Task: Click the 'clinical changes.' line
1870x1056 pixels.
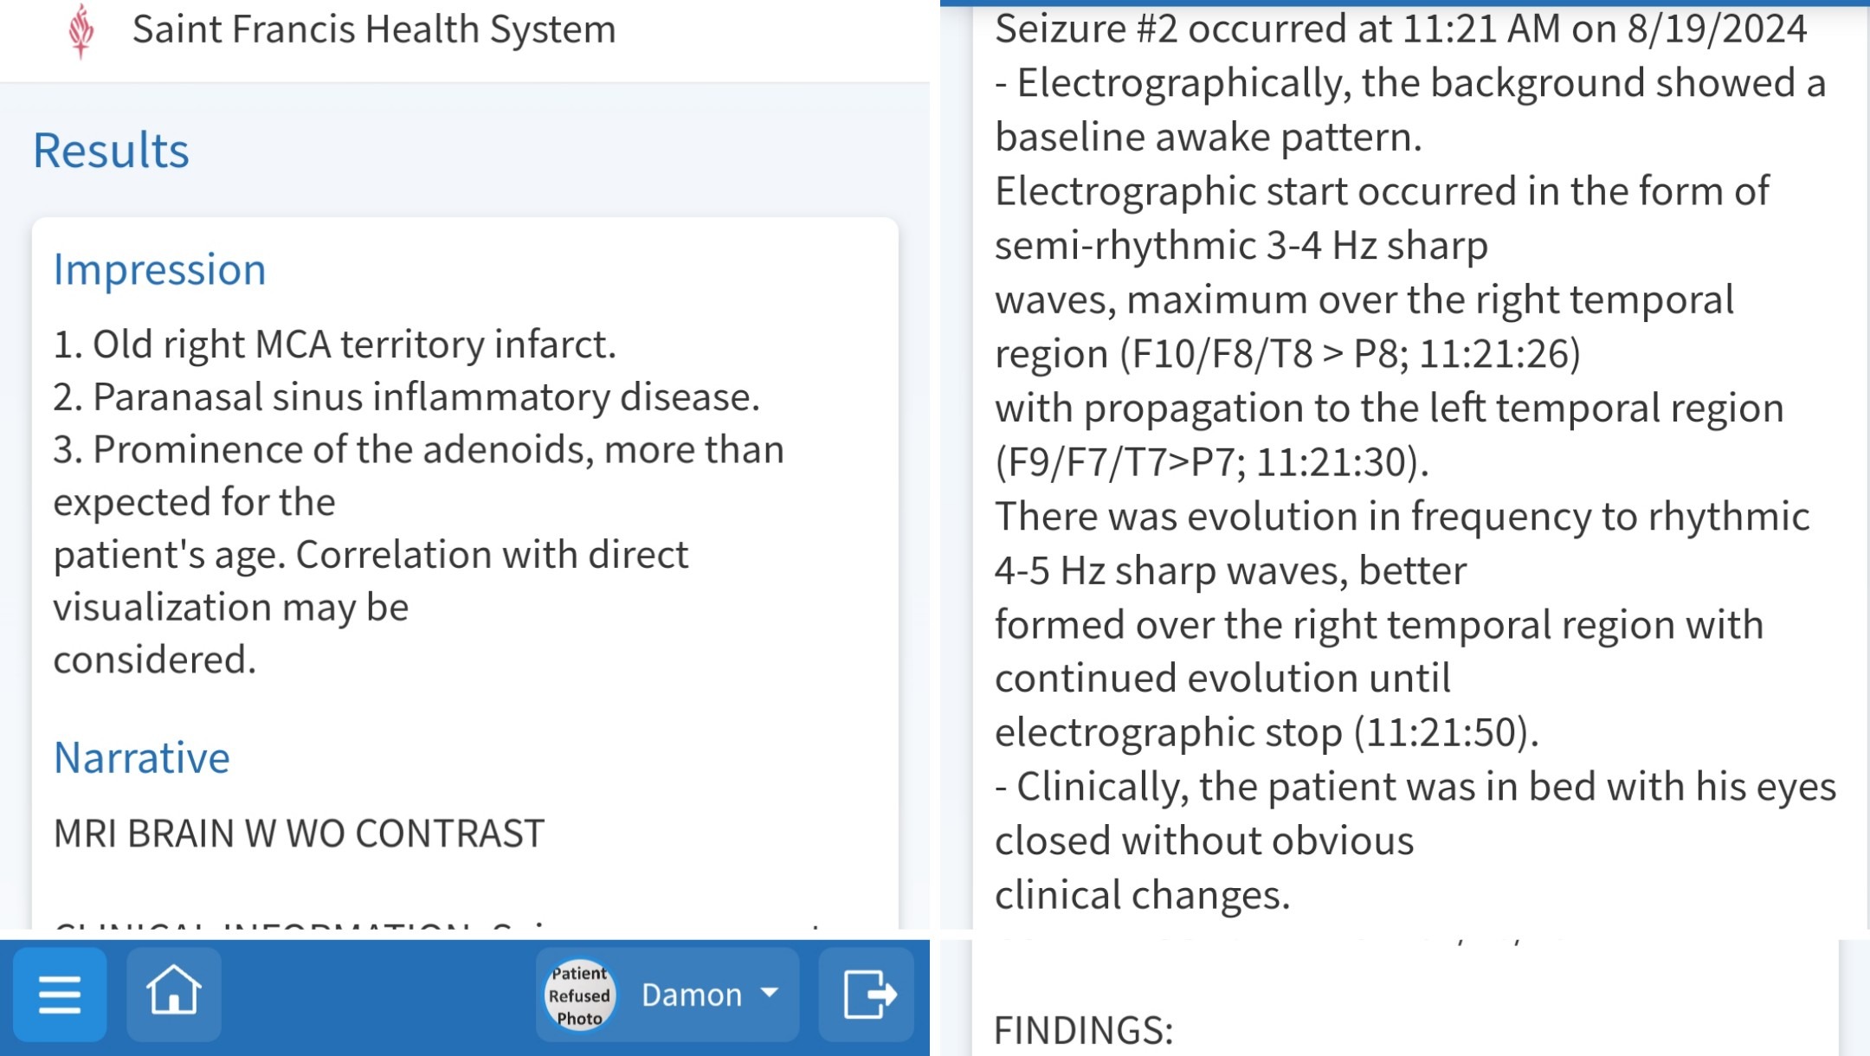Action: (1142, 895)
